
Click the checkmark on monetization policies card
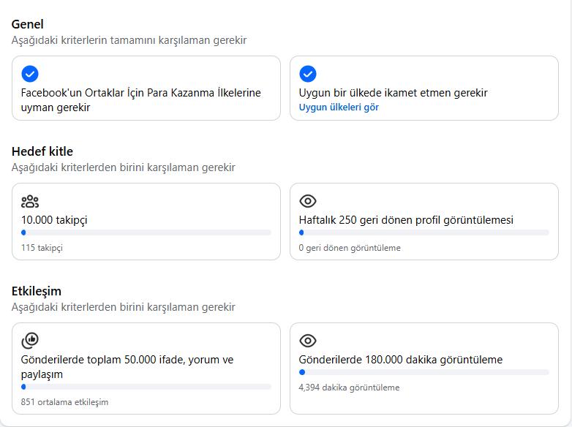pyautogui.click(x=30, y=74)
